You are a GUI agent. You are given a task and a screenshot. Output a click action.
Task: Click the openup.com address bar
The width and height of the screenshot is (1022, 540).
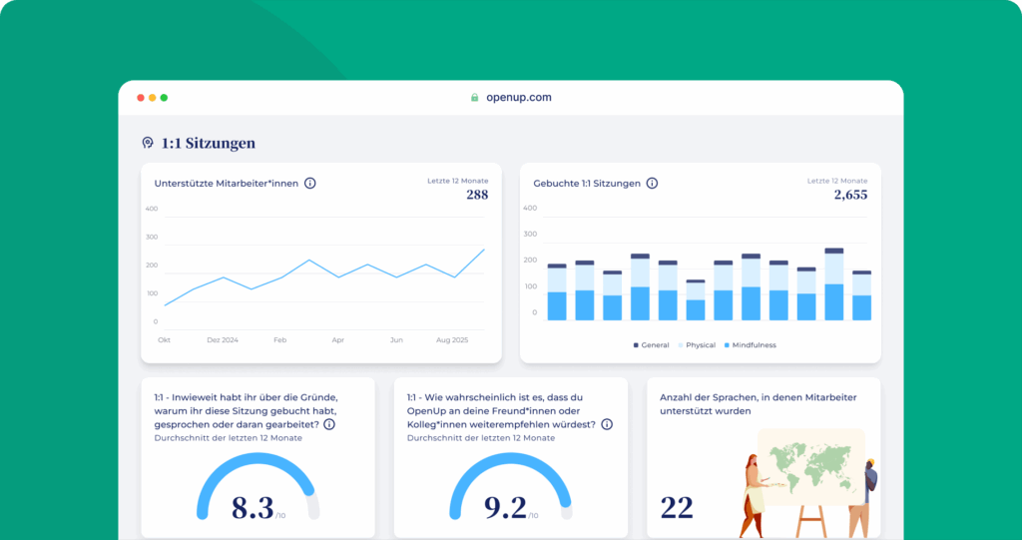tap(511, 98)
